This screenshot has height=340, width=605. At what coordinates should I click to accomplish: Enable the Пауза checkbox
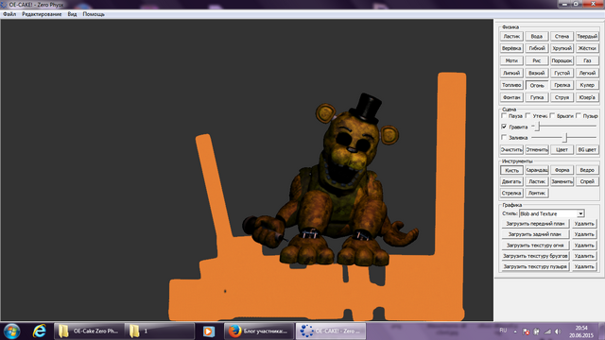coord(504,115)
